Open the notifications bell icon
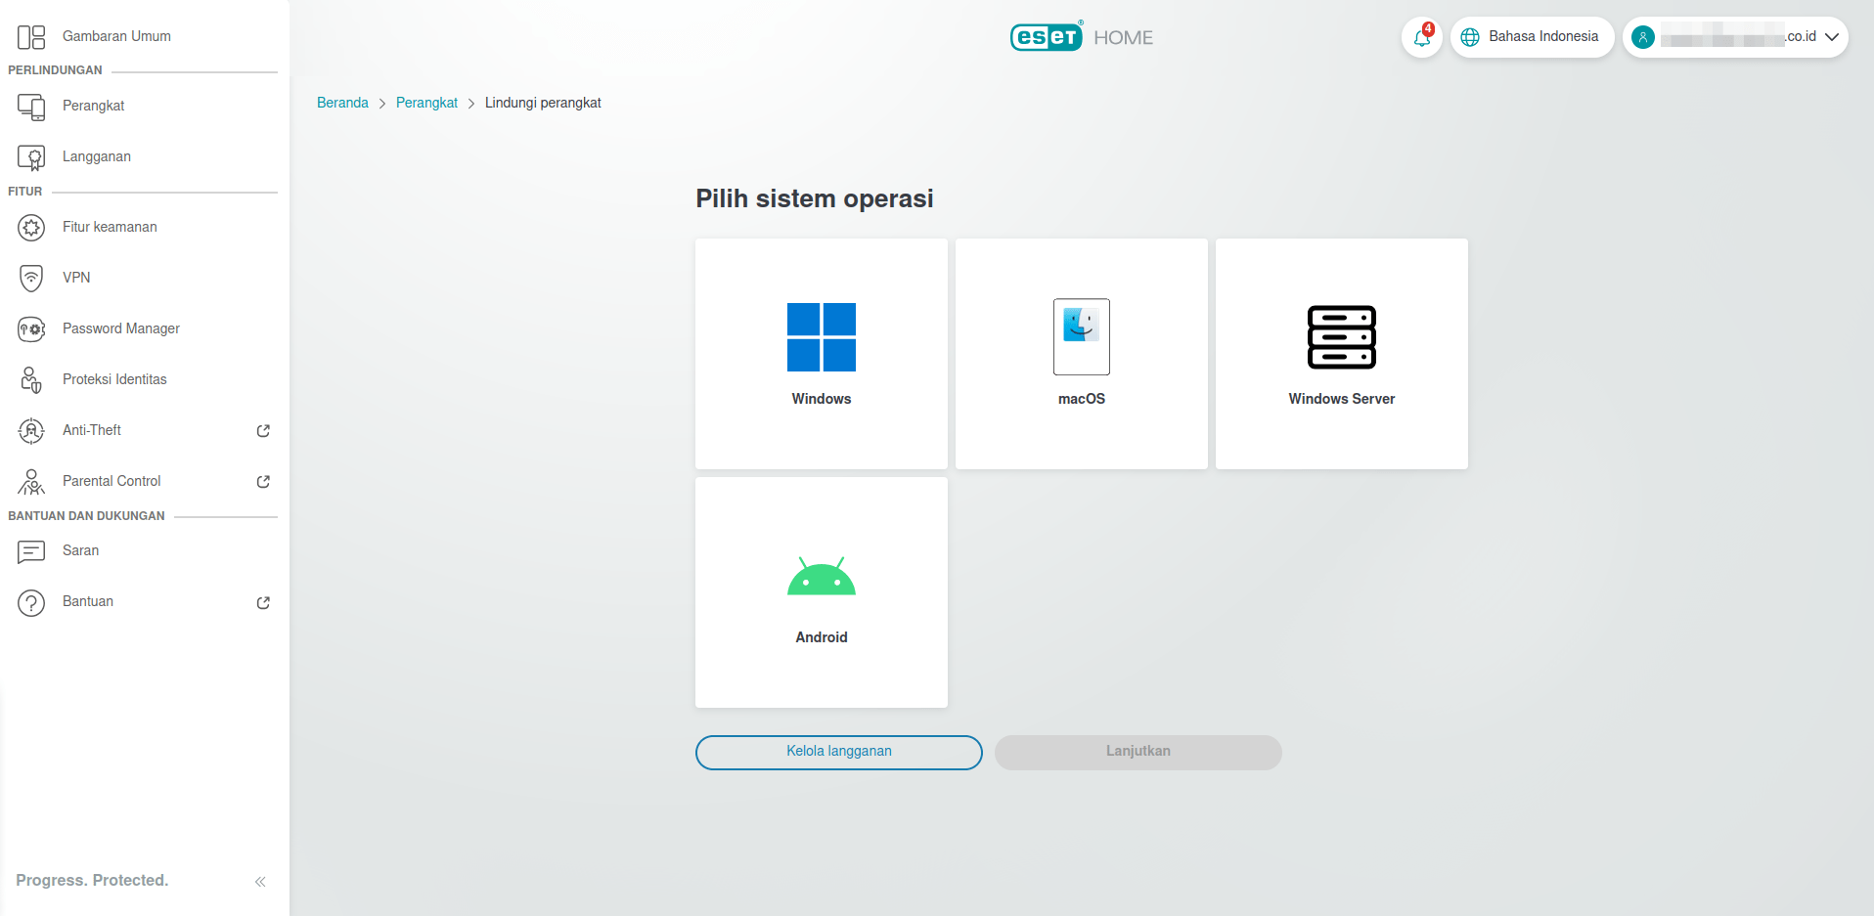 [x=1421, y=38]
